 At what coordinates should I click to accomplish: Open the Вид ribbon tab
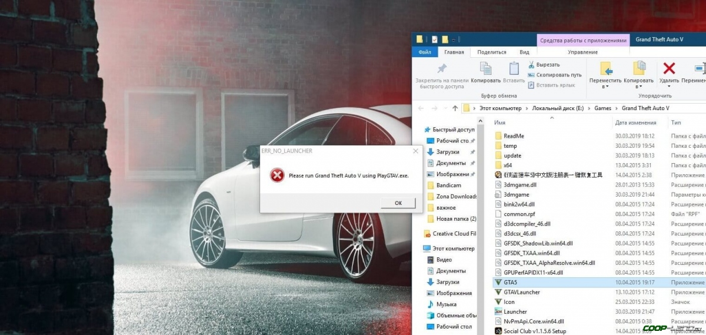(524, 52)
